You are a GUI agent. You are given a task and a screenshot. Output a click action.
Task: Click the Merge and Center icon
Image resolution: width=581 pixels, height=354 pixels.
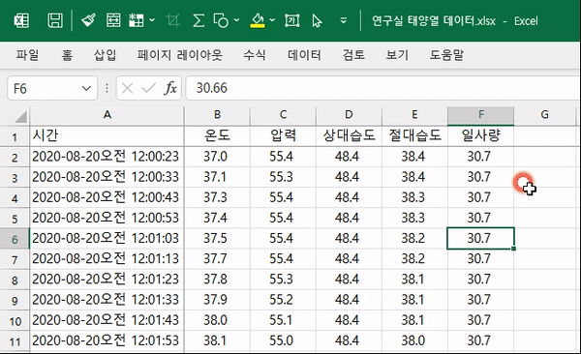(x=113, y=20)
